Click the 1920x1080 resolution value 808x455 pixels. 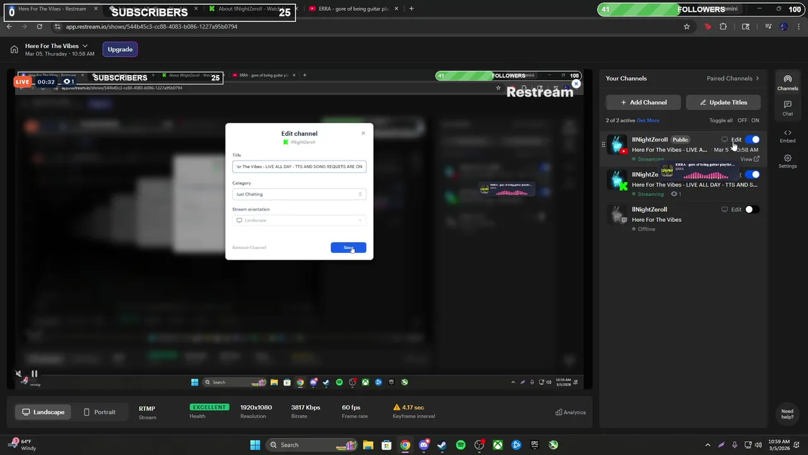pyautogui.click(x=256, y=408)
